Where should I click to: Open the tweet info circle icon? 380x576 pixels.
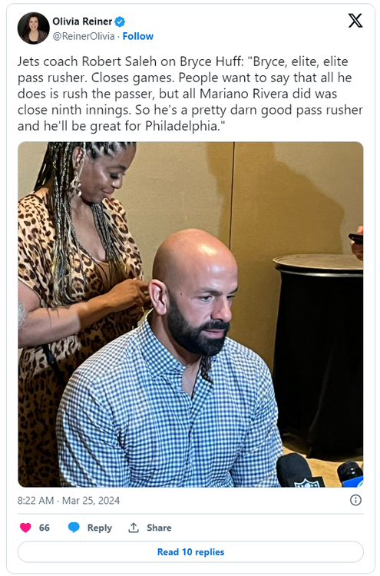pos(355,500)
